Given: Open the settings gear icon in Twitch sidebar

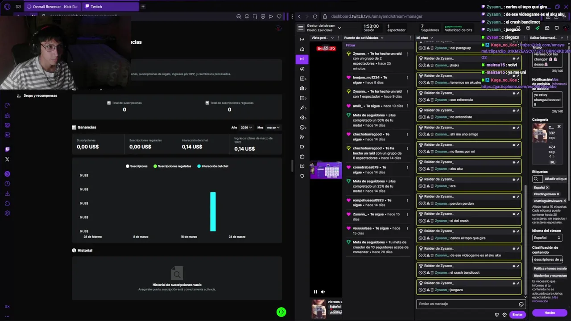Looking at the screenshot, I should pos(302,118).
